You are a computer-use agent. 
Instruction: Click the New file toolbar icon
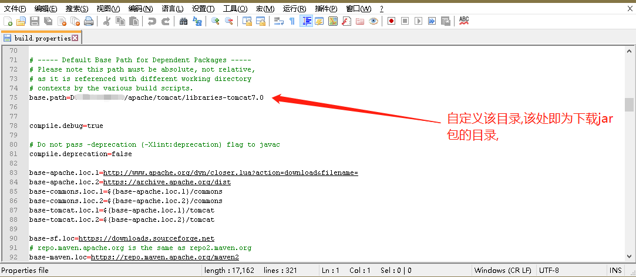(8, 21)
